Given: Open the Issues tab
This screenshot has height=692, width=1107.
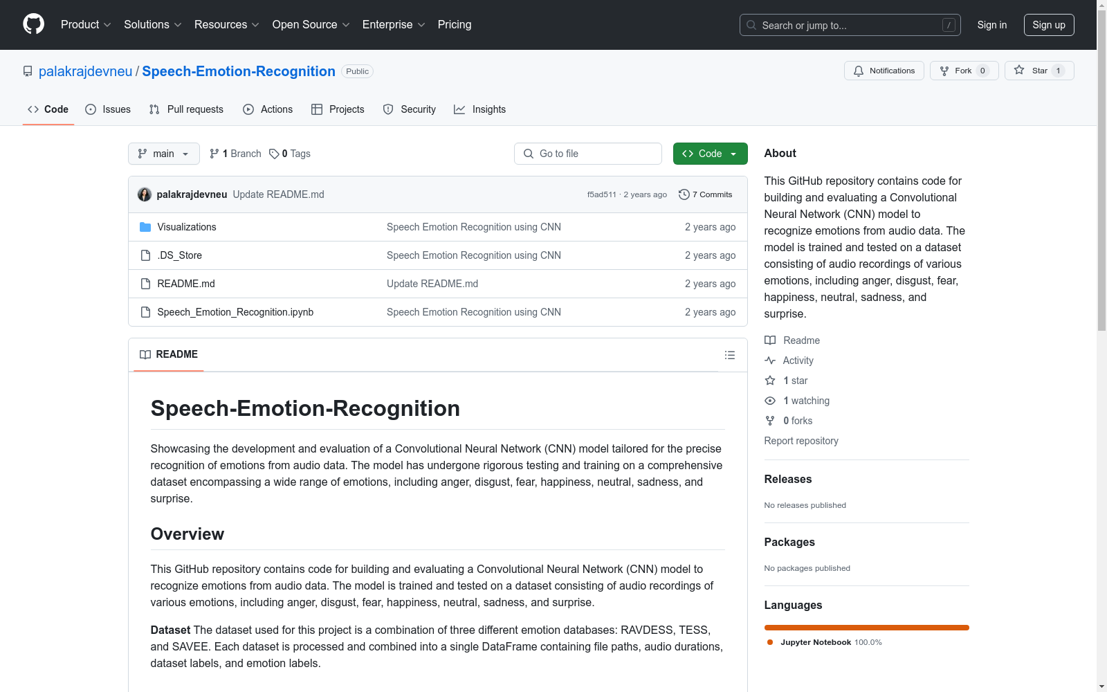Looking at the screenshot, I should click(108, 109).
